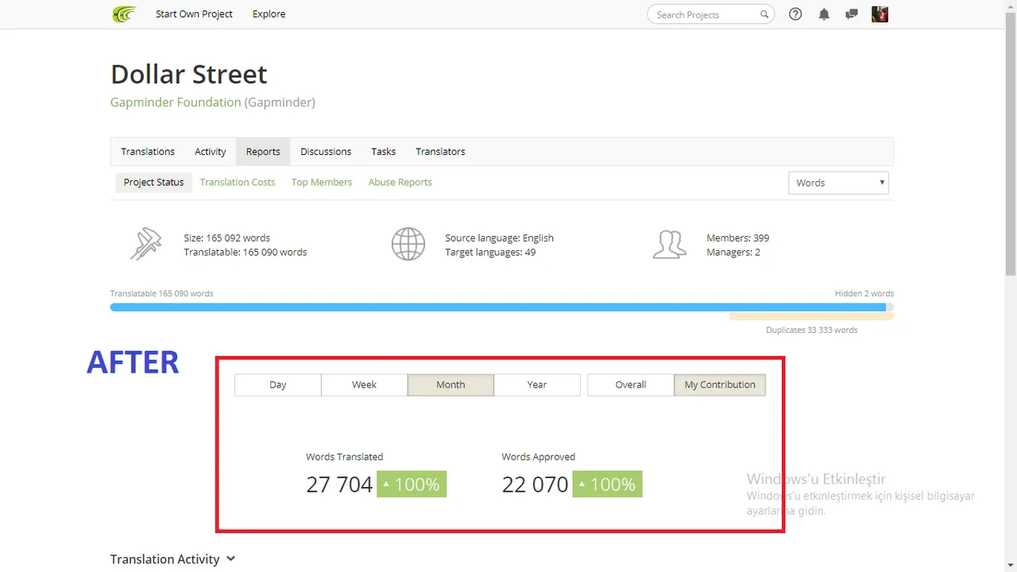The width and height of the screenshot is (1017, 572).
Task: Click the Size: 165 092 words text
Action: coord(227,238)
